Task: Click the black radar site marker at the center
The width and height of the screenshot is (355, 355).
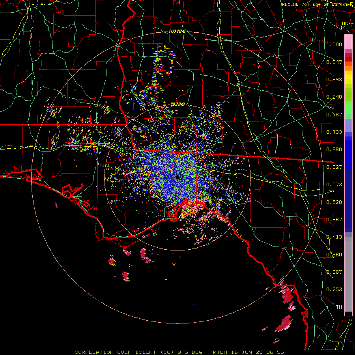Action: [177, 177]
